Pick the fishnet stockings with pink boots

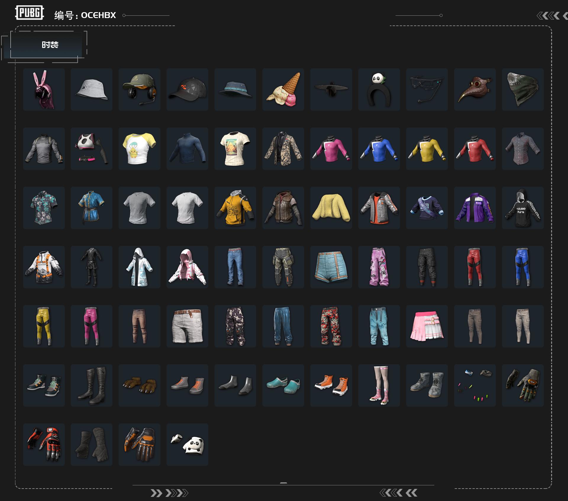(379, 385)
